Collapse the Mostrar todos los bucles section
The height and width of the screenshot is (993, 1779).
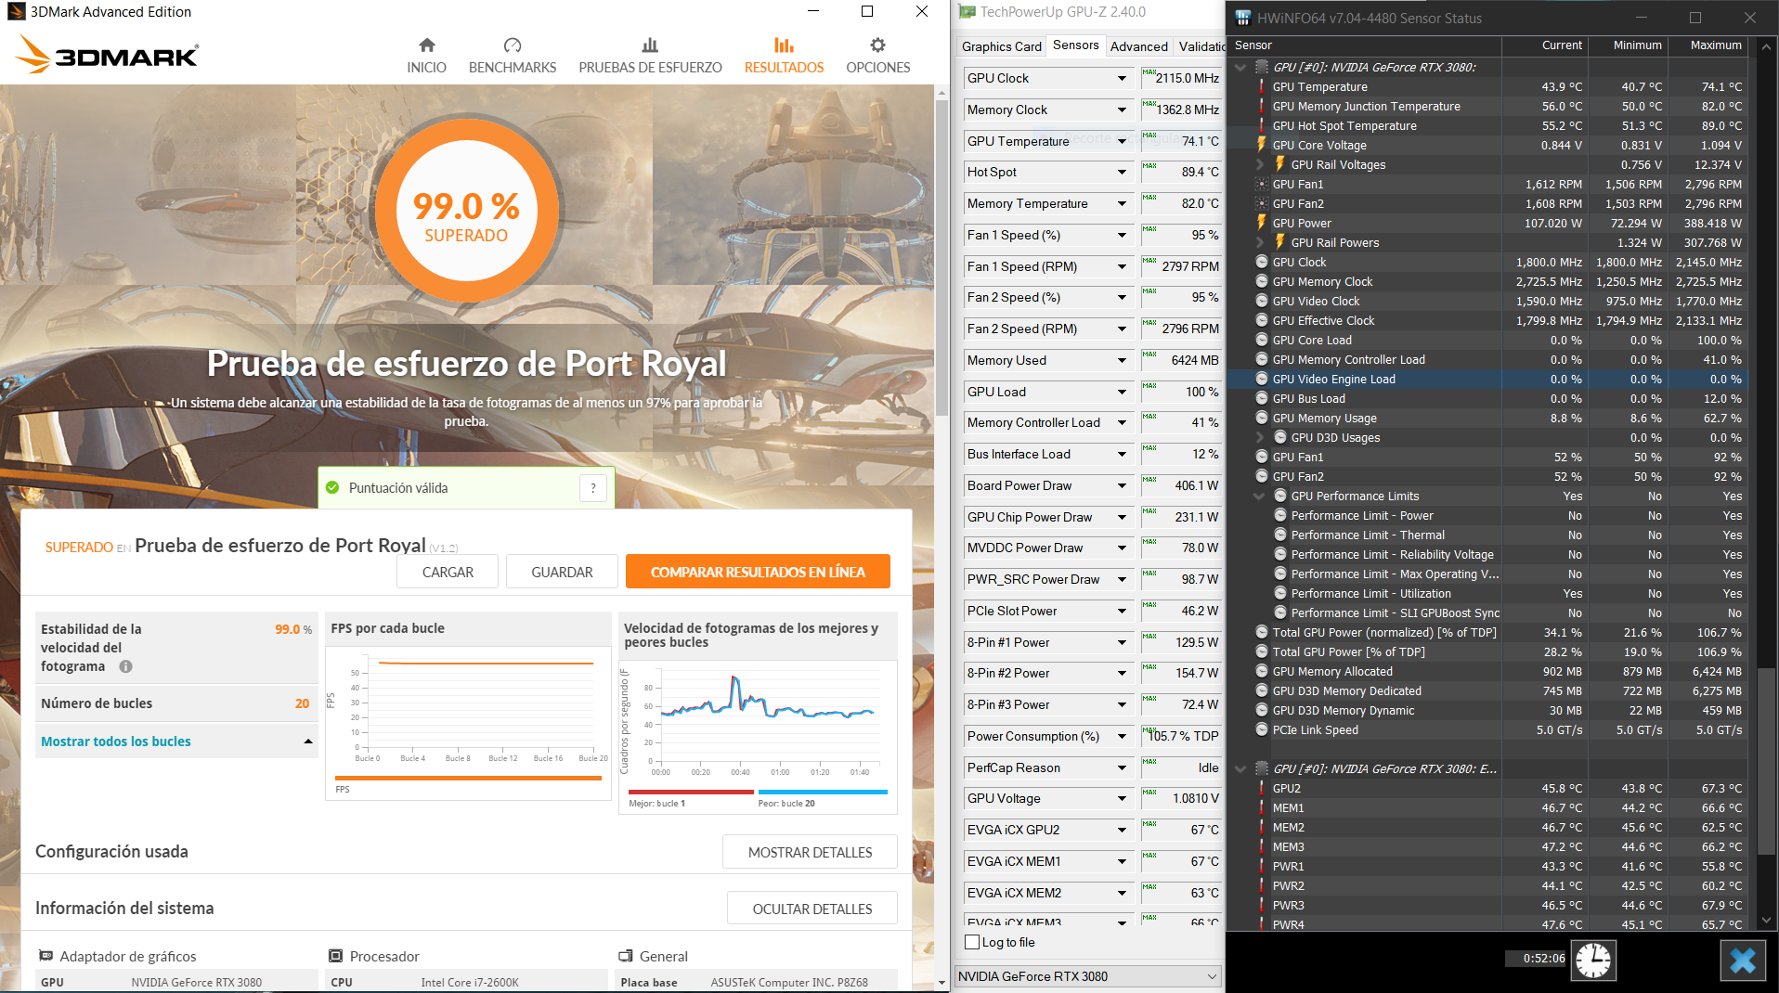click(308, 742)
